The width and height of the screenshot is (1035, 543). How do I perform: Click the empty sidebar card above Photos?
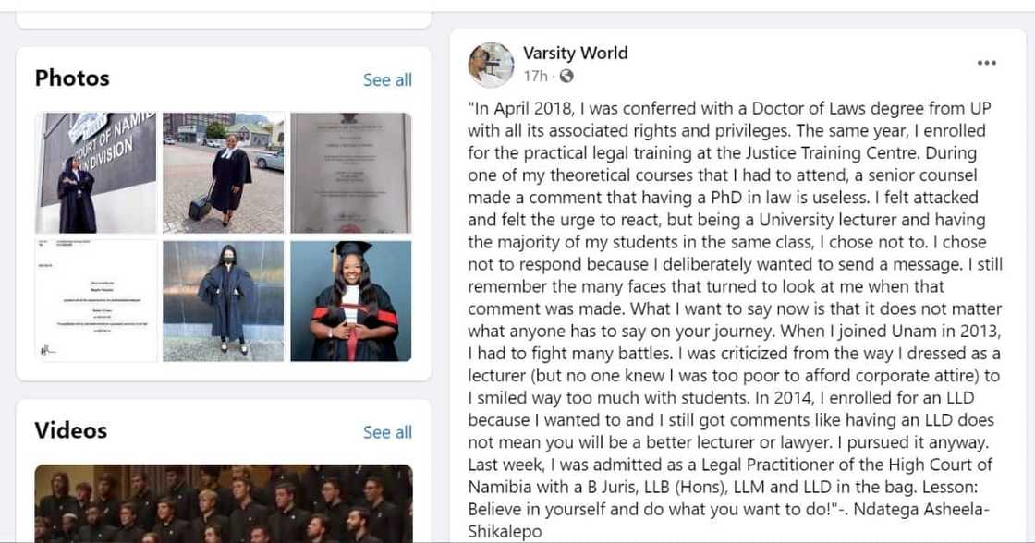click(226, 15)
